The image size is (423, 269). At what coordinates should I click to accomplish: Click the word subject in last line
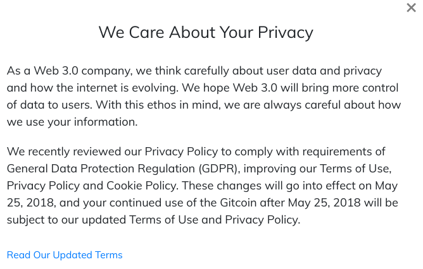click(x=25, y=220)
